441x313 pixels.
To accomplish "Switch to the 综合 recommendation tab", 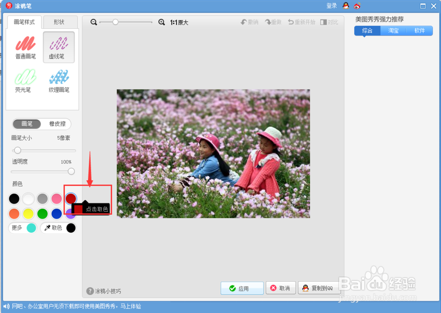I will tap(367, 31).
